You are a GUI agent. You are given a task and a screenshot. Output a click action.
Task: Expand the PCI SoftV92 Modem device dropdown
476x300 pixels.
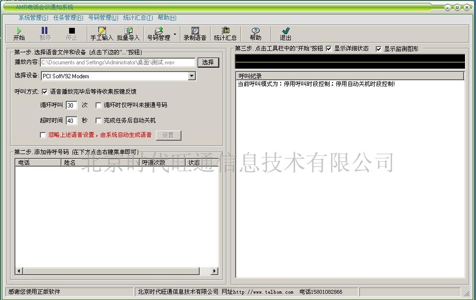point(192,76)
